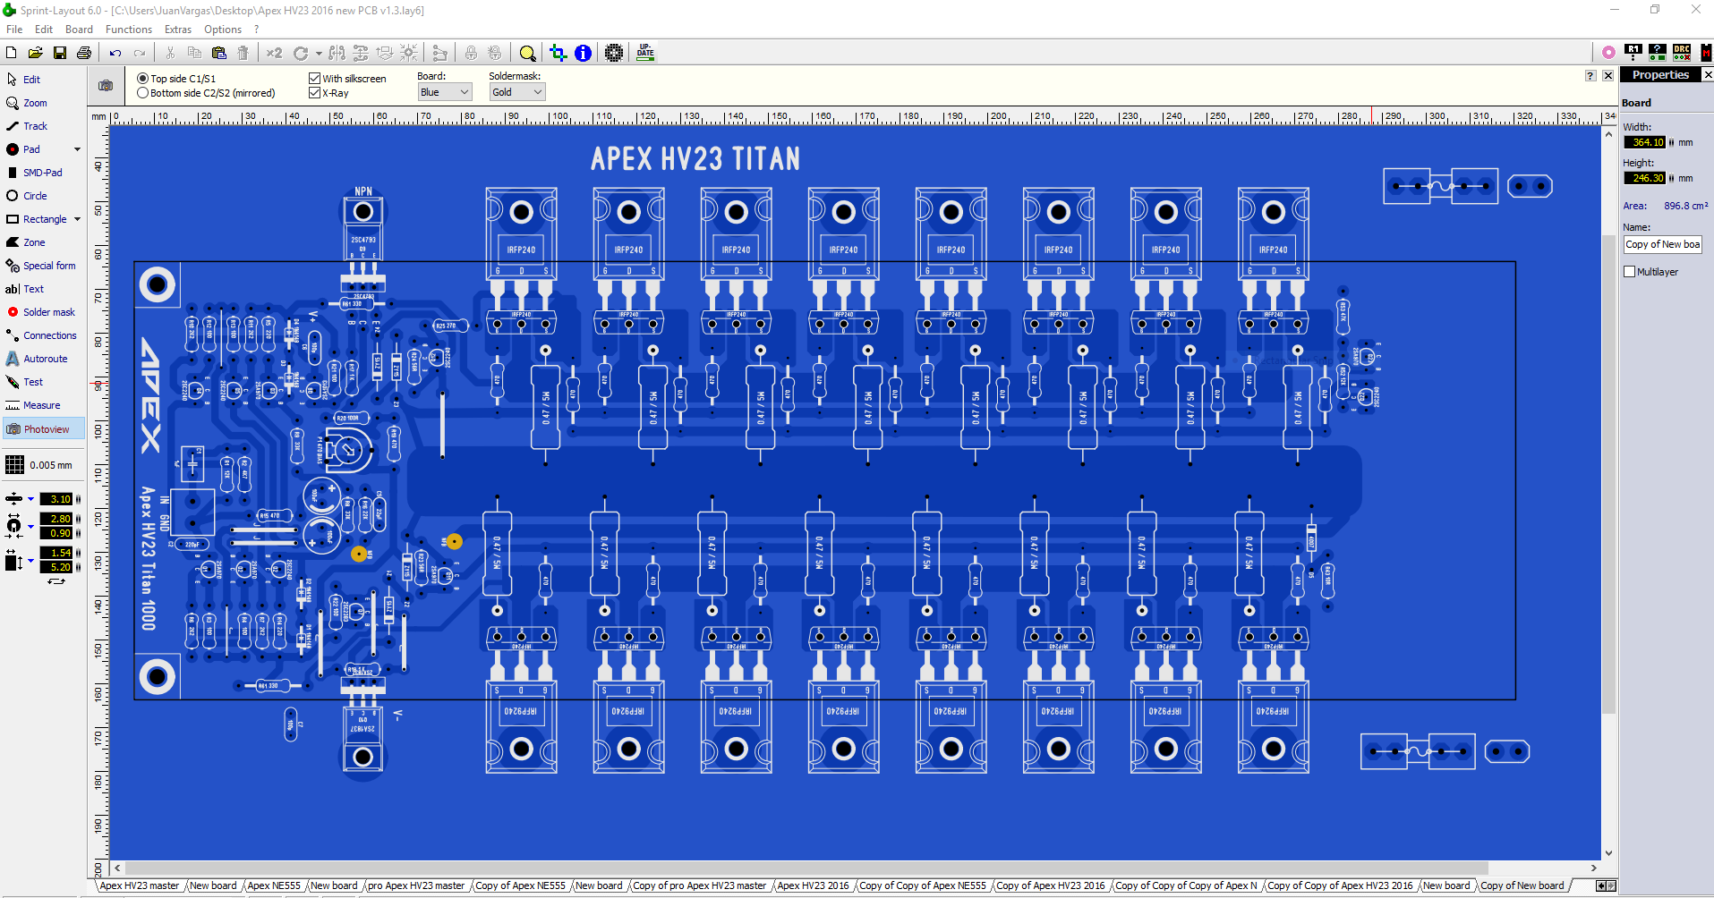Open the blue Info icon
The width and height of the screenshot is (1714, 898).
[x=583, y=53]
